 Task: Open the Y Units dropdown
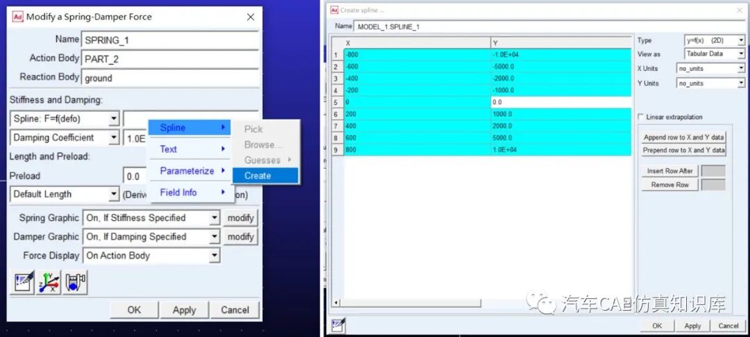(x=742, y=83)
